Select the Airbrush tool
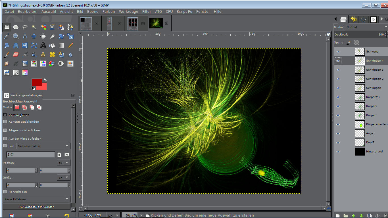This screenshot has height=218, width=388. (x=25, y=54)
